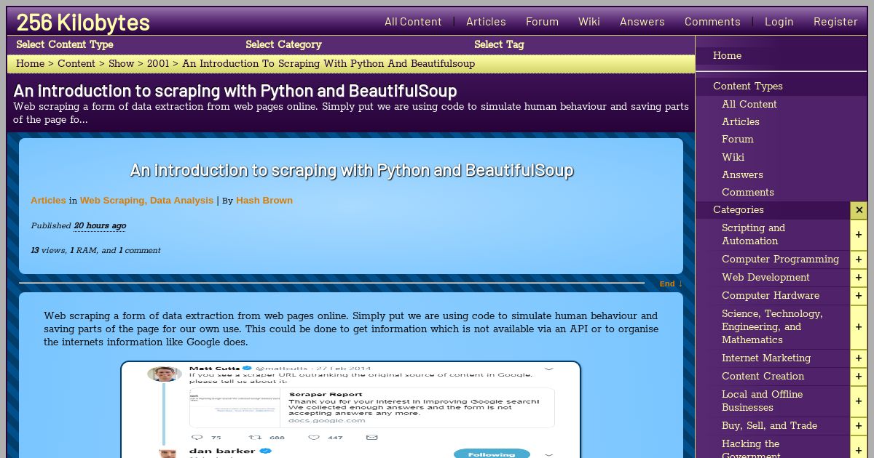This screenshot has height=458, width=874.
Task: Collapse the Categories section with the X button
Action: pos(859,210)
